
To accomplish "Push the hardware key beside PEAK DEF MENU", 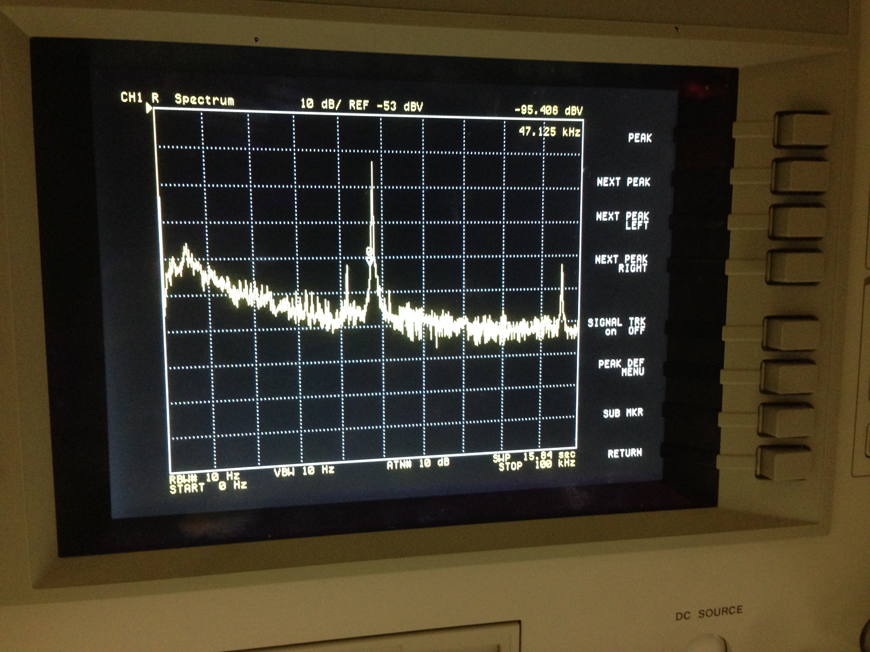I will 788,377.
